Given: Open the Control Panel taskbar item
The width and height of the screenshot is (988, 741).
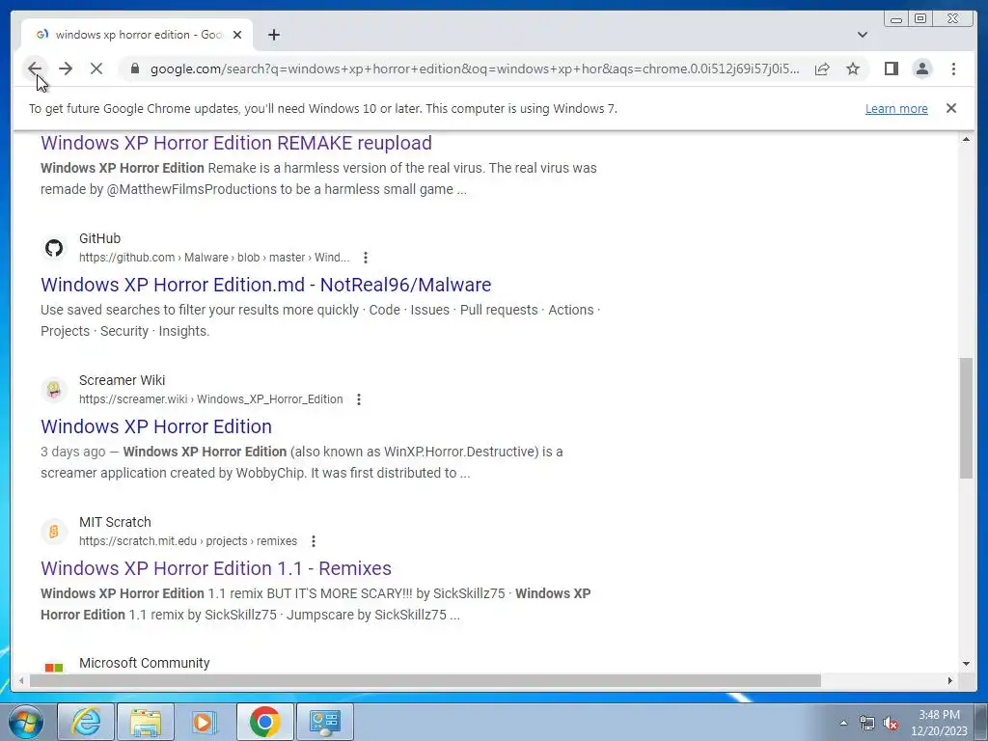Looking at the screenshot, I should pyautogui.click(x=324, y=722).
